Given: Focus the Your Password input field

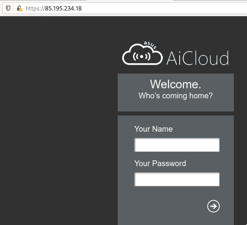Looking at the screenshot, I should tap(177, 179).
